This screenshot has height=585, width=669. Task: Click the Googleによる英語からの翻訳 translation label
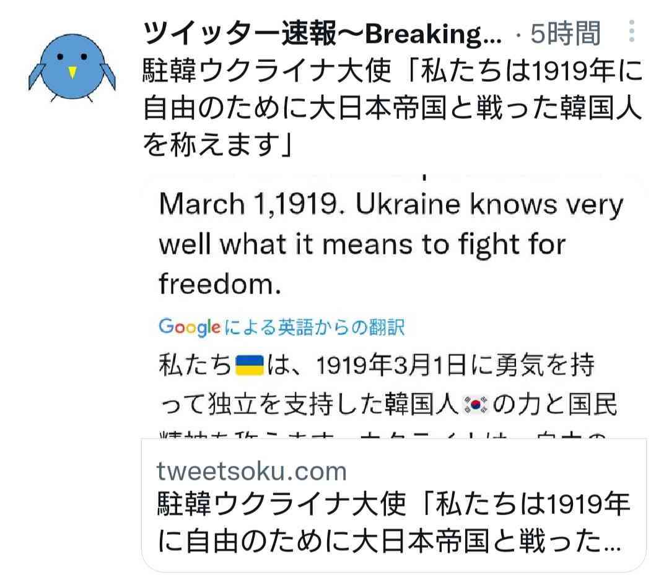coord(282,327)
